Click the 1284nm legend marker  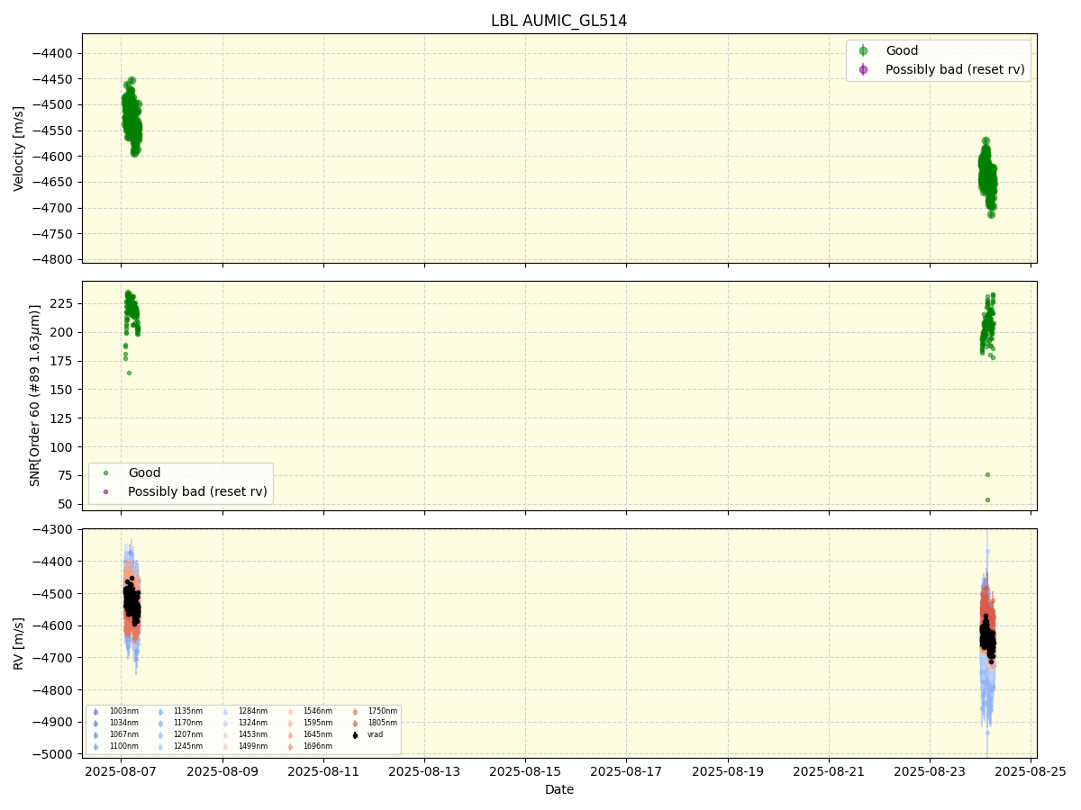pos(225,711)
